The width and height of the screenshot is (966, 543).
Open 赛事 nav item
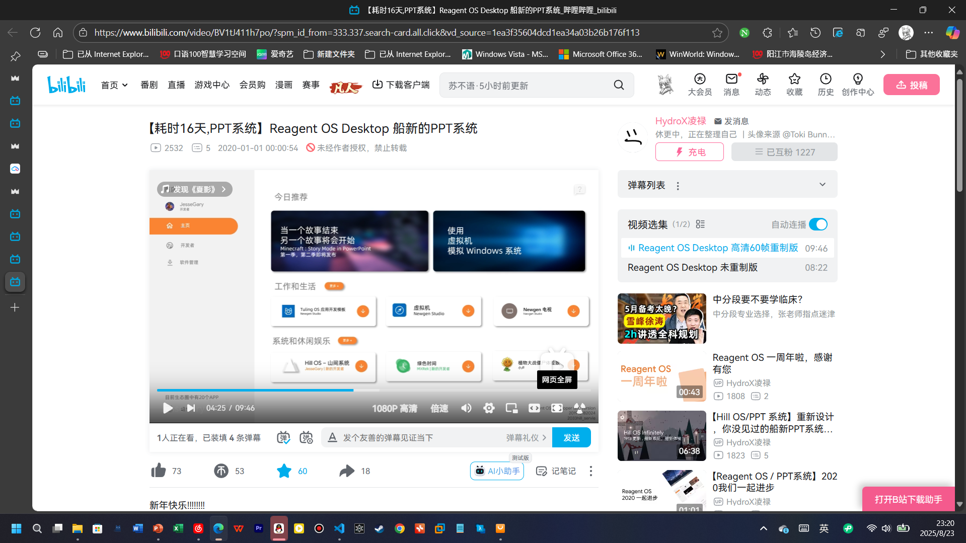click(311, 85)
